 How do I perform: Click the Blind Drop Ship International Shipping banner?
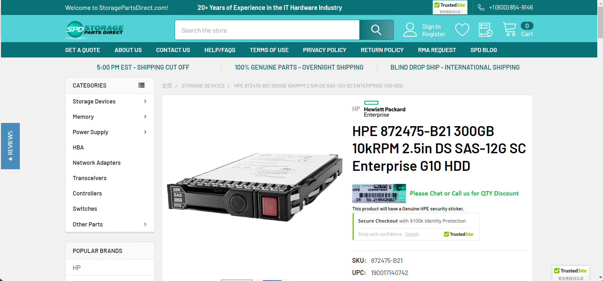[455, 67]
